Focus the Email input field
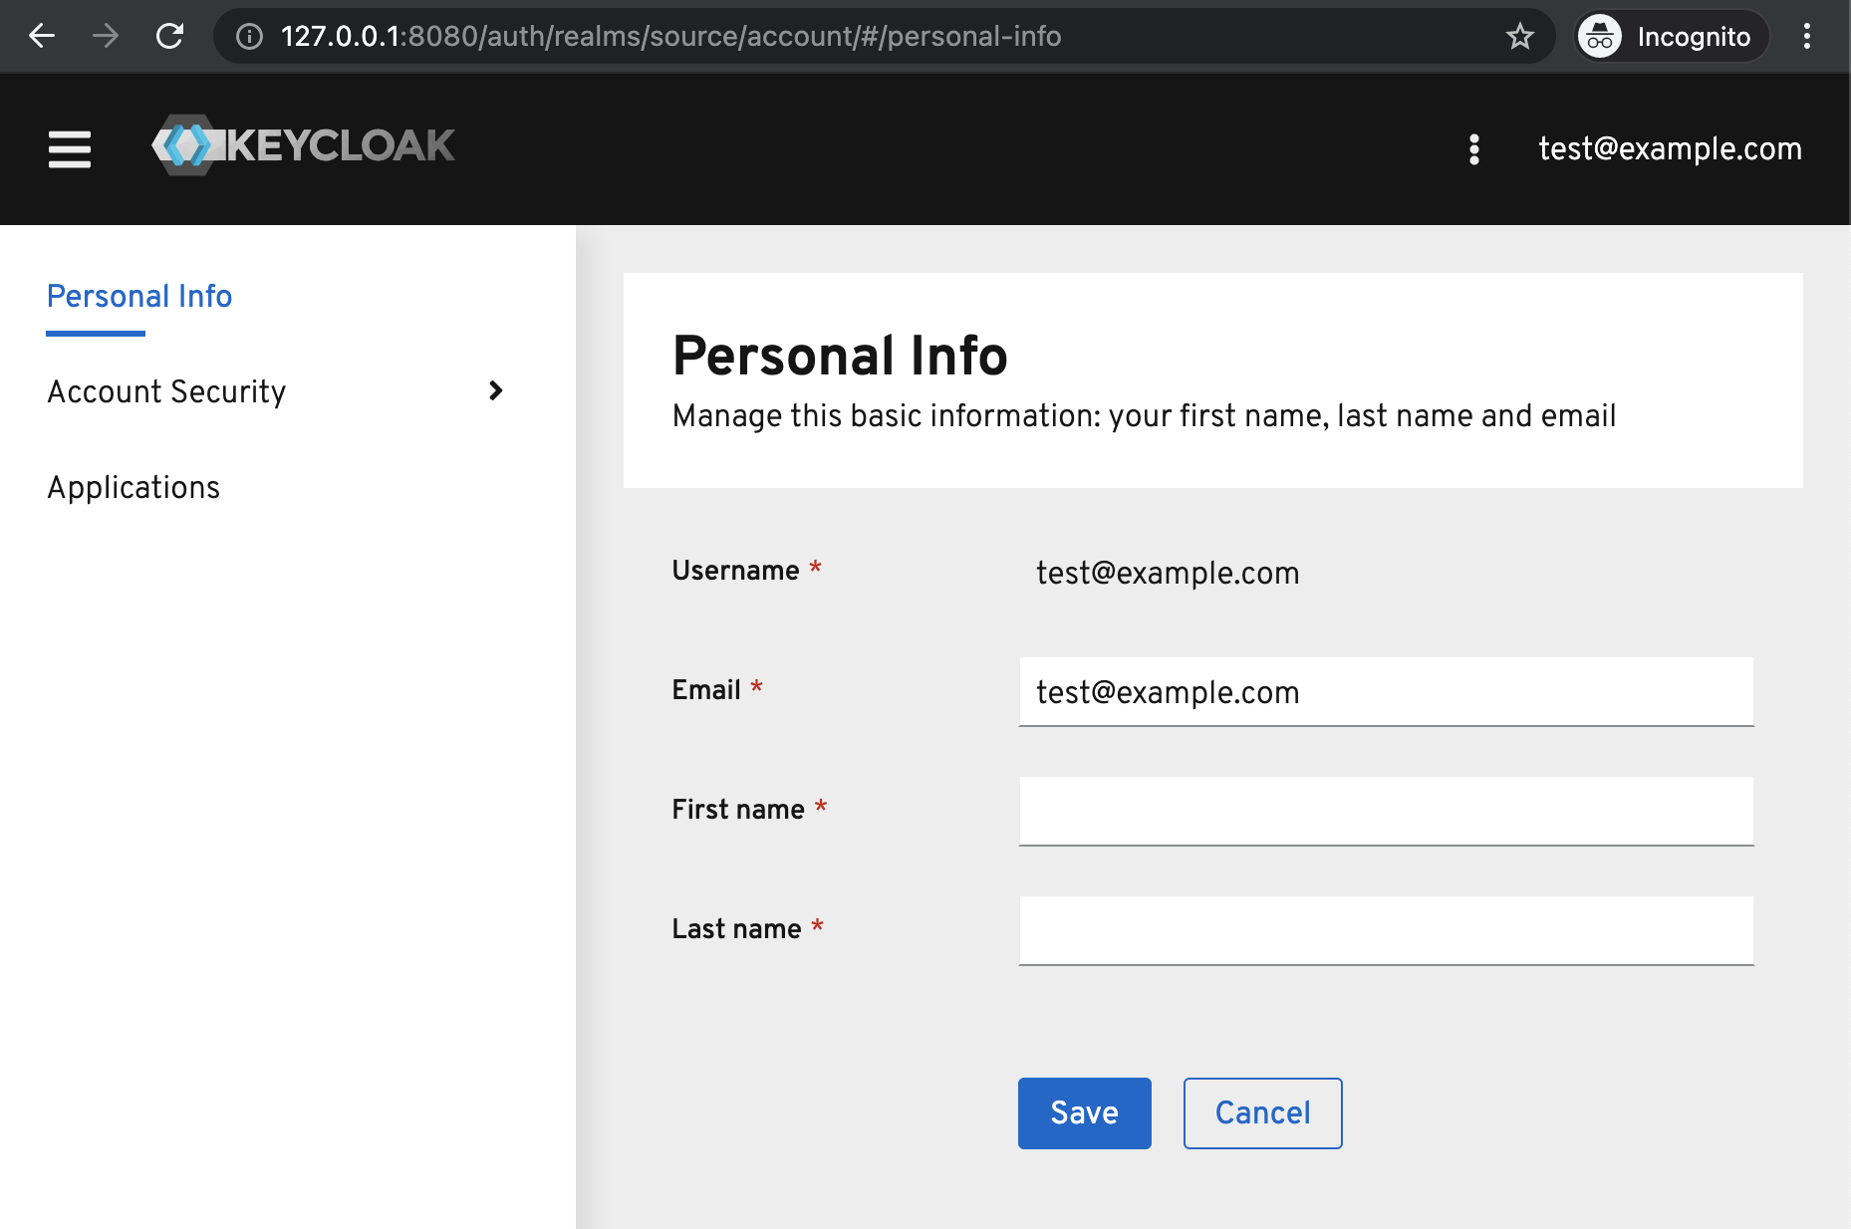The image size is (1851, 1229). (1386, 692)
